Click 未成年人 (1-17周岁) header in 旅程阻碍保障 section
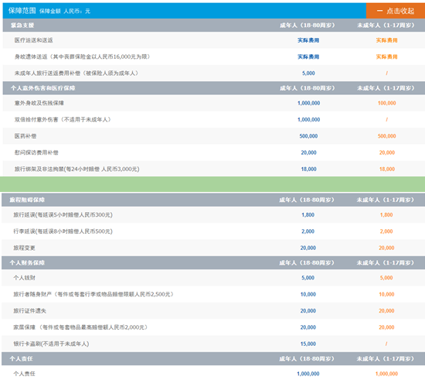 386,200
